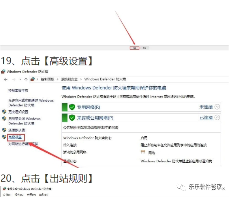This screenshot has width=229, height=197.
Task: Click the firewall icon in the address bar
Action: pyautogui.click(x=32, y=79)
